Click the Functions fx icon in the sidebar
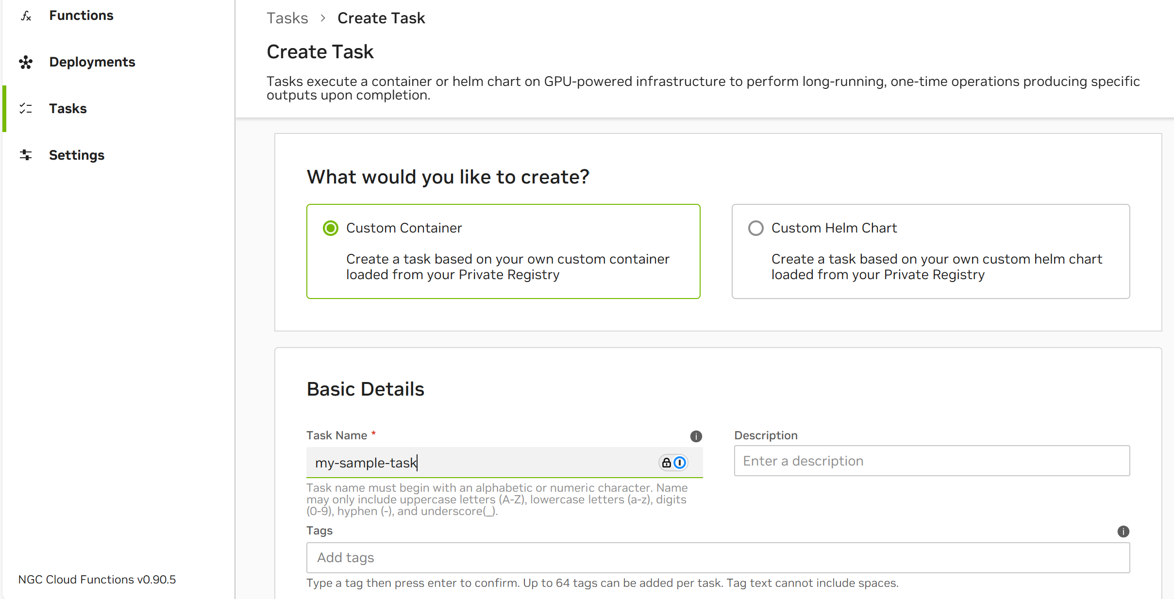The height and width of the screenshot is (599, 1174). [26, 16]
